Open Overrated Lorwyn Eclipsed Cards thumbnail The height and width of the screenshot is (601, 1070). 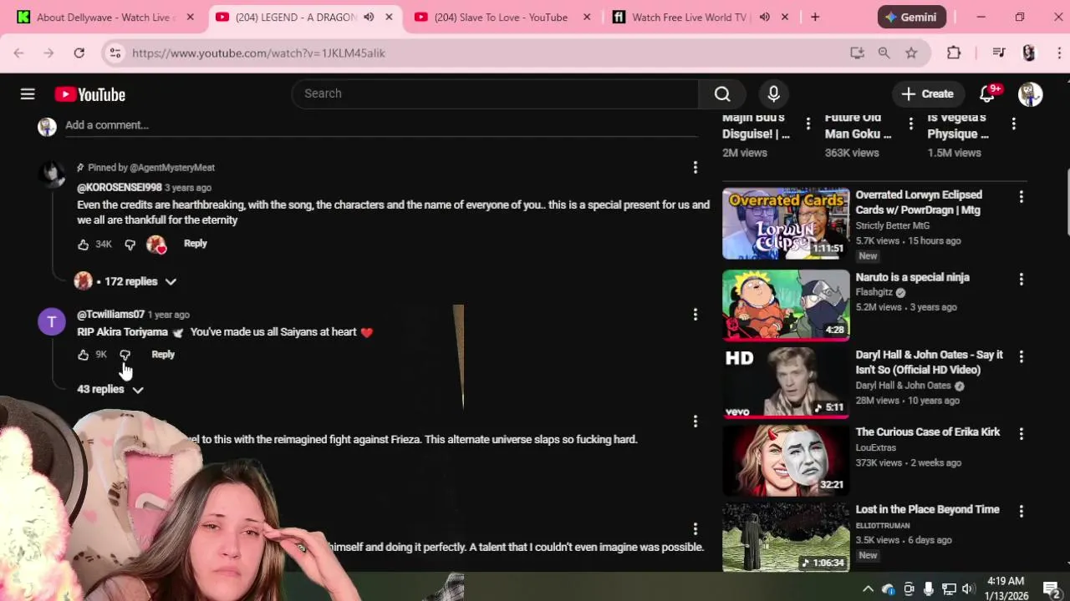pos(786,224)
